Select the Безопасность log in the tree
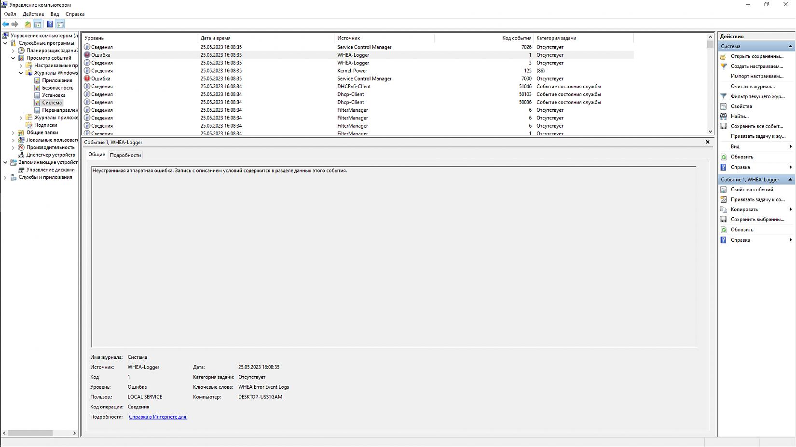 (x=57, y=88)
